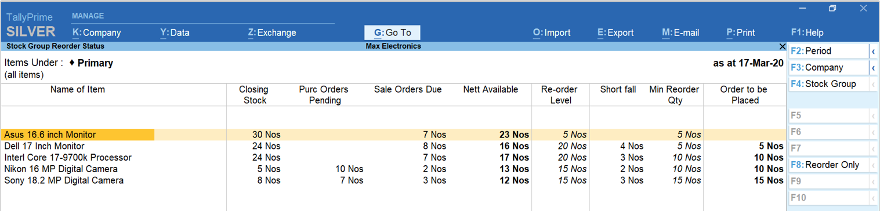The image size is (880, 211).
Task: Click the Purc Orders Pending column header
Action: click(x=324, y=94)
